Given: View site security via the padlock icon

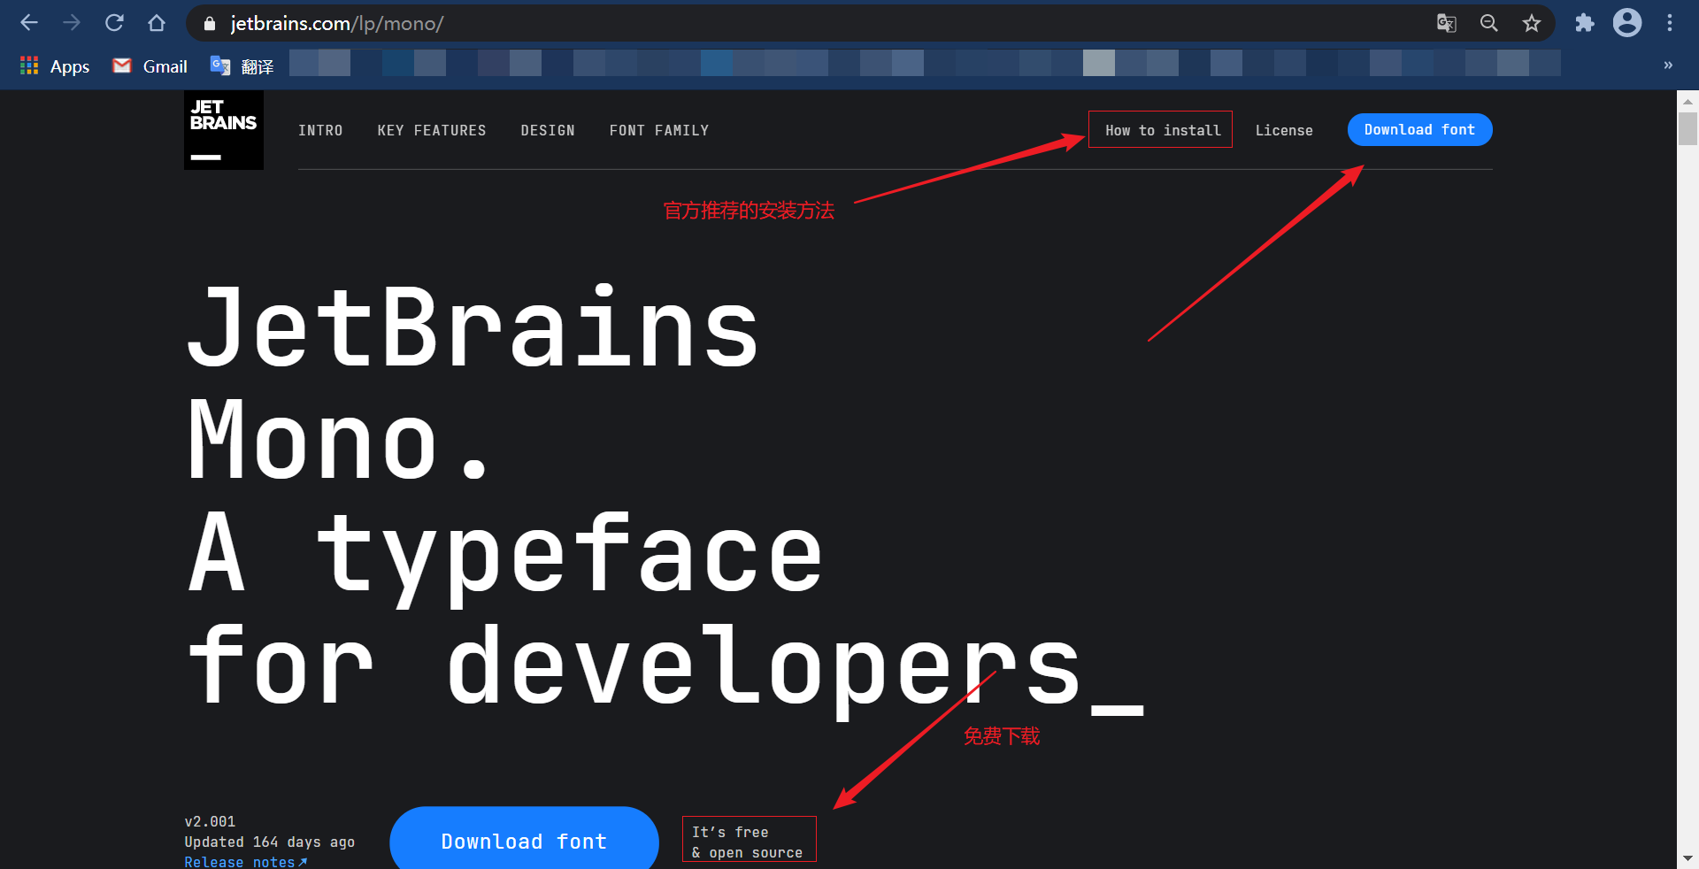Looking at the screenshot, I should pos(209,24).
